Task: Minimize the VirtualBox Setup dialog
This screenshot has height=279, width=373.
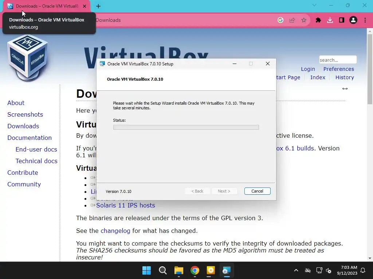Action: coord(235,64)
